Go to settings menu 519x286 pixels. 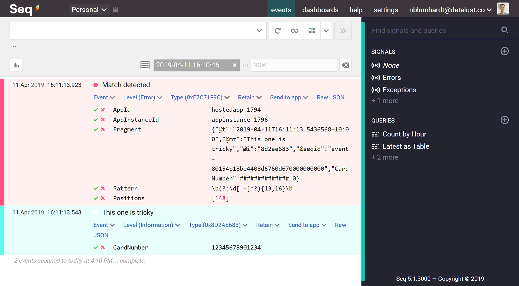point(386,10)
